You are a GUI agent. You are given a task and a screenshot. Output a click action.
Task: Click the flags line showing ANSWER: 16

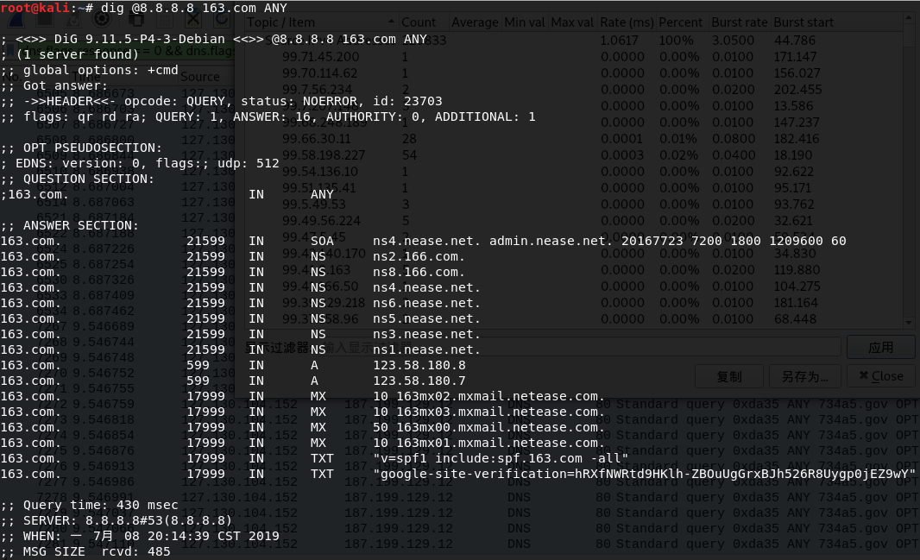(268, 116)
